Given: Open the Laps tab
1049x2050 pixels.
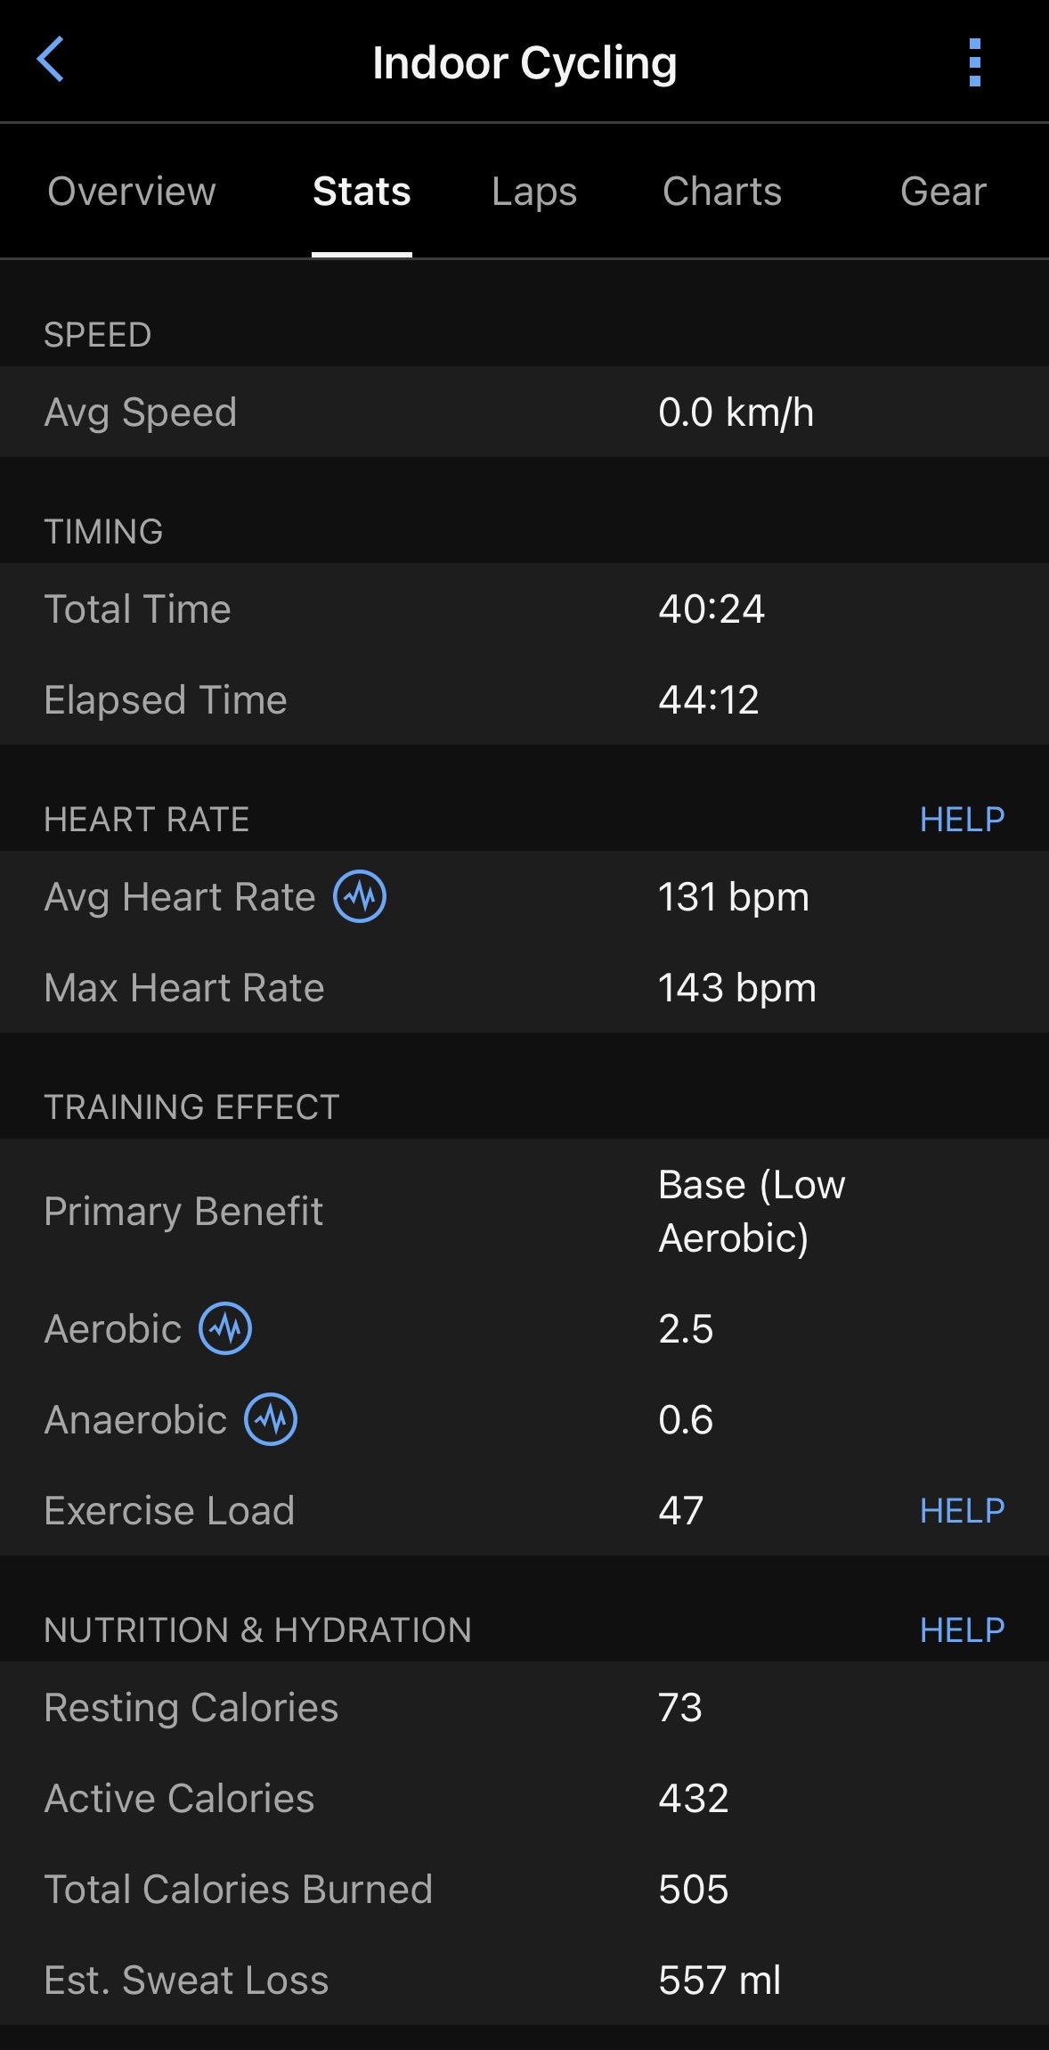Looking at the screenshot, I should tap(534, 192).
